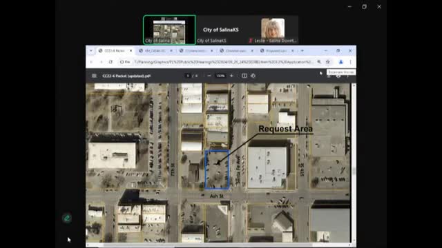
Task: Click the PDF page number field
Action: (188, 76)
